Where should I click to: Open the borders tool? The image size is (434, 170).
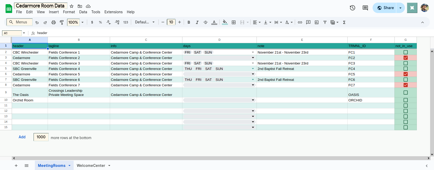click(x=234, y=22)
